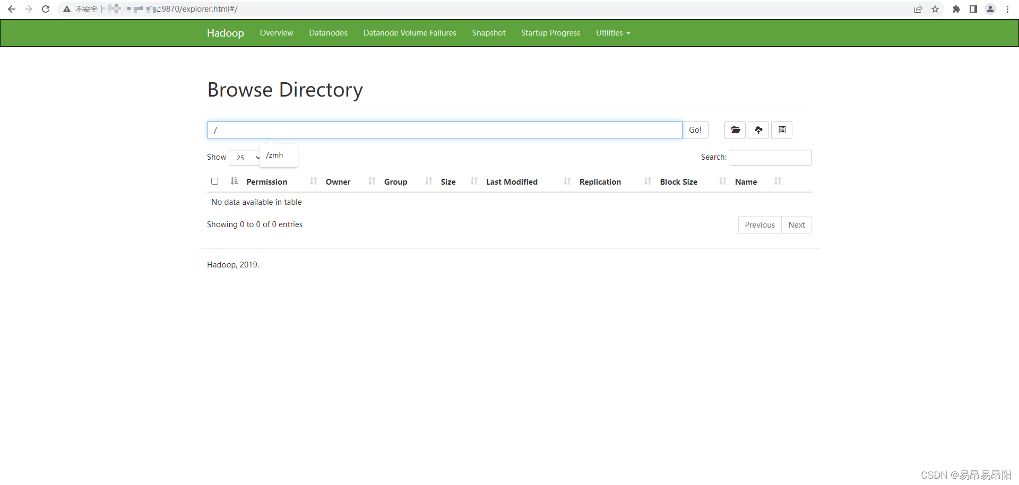Open Datanode Volume Failures tab
Image resolution: width=1019 pixels, height=485 pixels.
[410, 33]
